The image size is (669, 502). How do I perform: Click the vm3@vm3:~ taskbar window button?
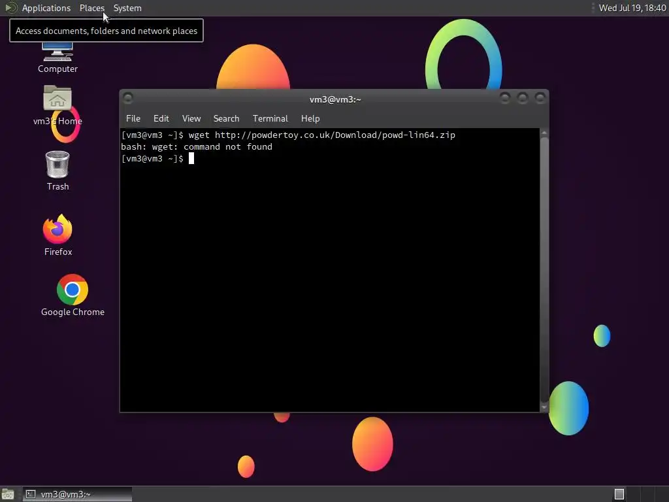(x=78, y=494)
